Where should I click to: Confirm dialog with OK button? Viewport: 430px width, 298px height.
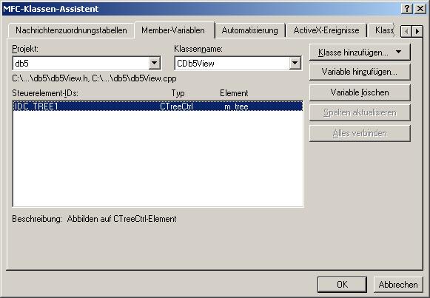tap(342, 285)
